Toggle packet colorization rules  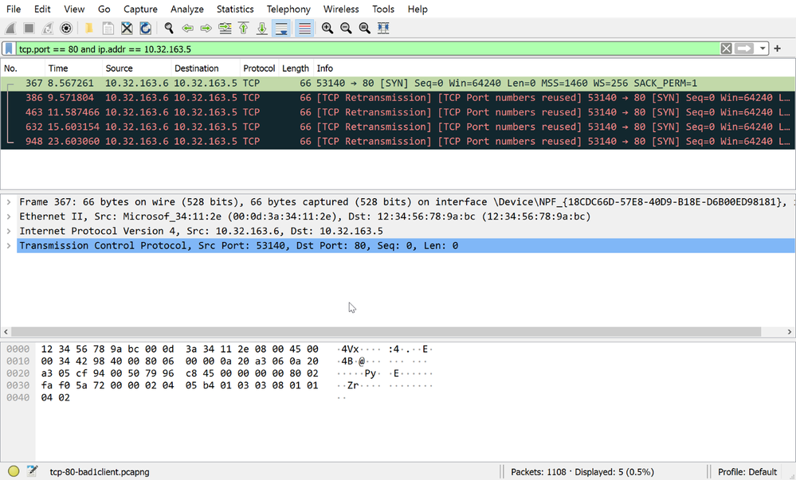(x=304, y=29)
